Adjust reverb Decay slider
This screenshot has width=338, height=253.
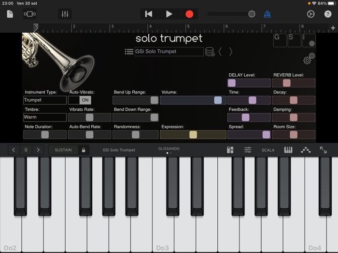294,100
